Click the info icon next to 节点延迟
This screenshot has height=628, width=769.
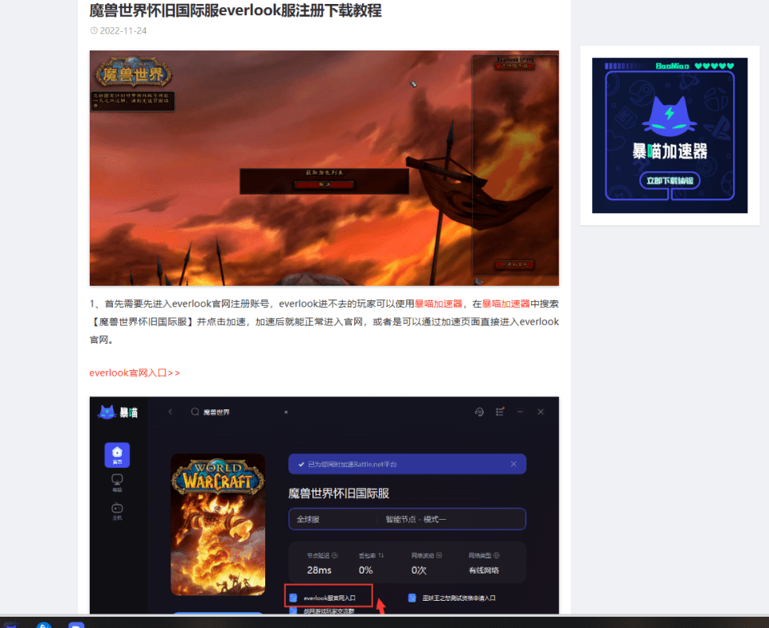[333, 555]
